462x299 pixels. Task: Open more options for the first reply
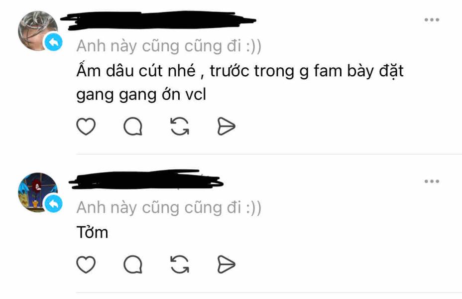coord(432,20)
